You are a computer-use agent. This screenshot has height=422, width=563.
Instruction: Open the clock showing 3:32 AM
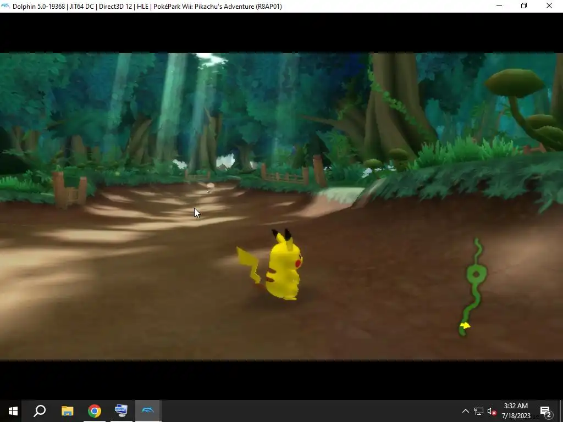point(516,406)
